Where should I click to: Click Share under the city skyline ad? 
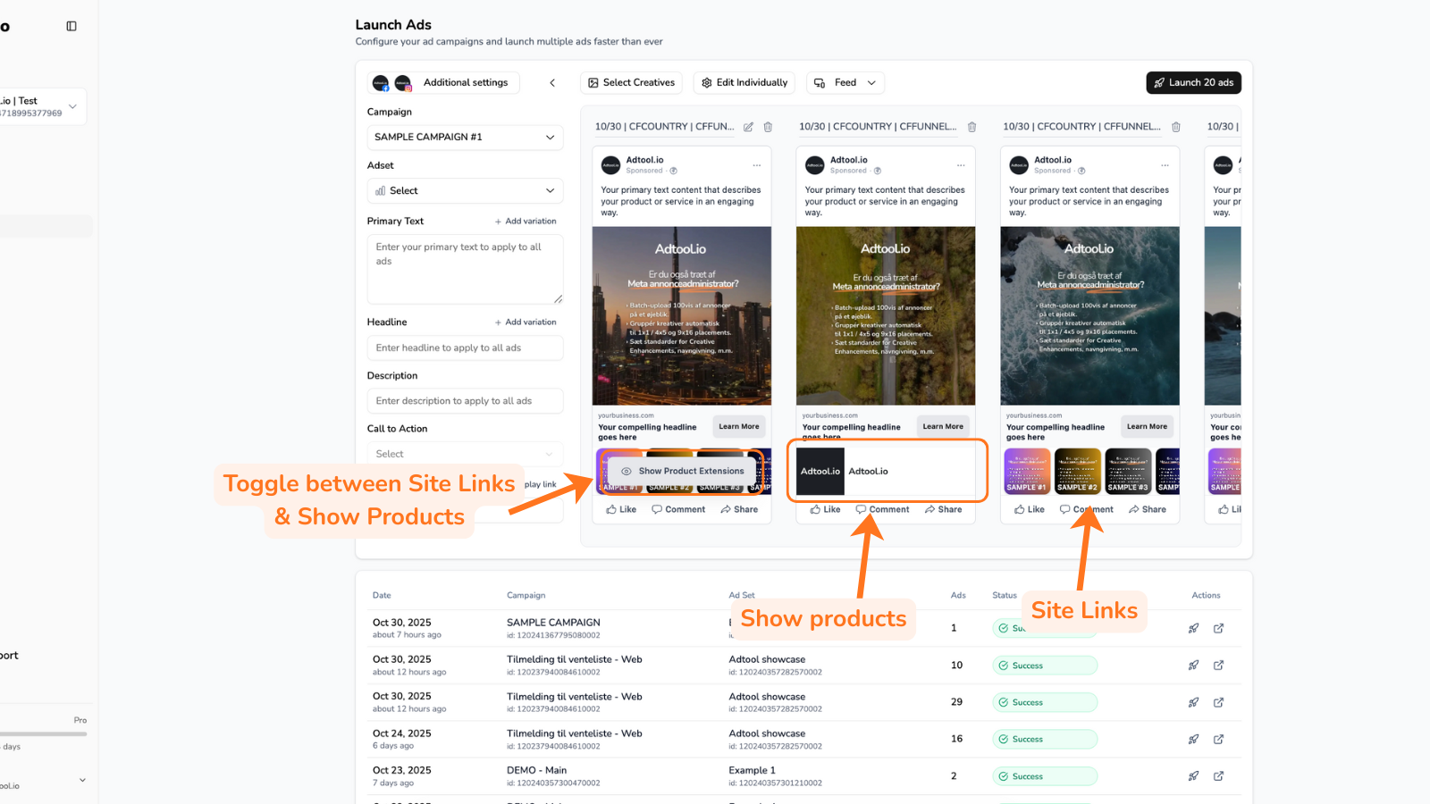click(739, 509)
